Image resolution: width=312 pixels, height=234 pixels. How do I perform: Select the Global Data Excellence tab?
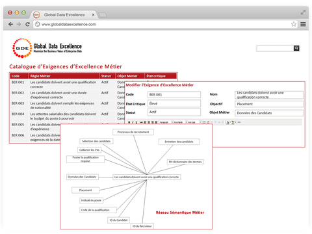point(64,15)
